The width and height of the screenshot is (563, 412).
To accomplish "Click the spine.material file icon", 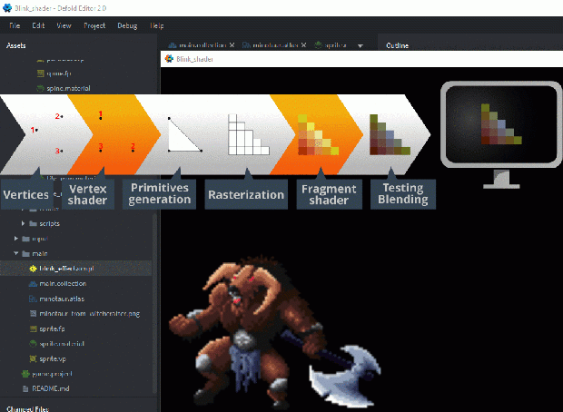I will pyautogui.click(x=41, y=88).
